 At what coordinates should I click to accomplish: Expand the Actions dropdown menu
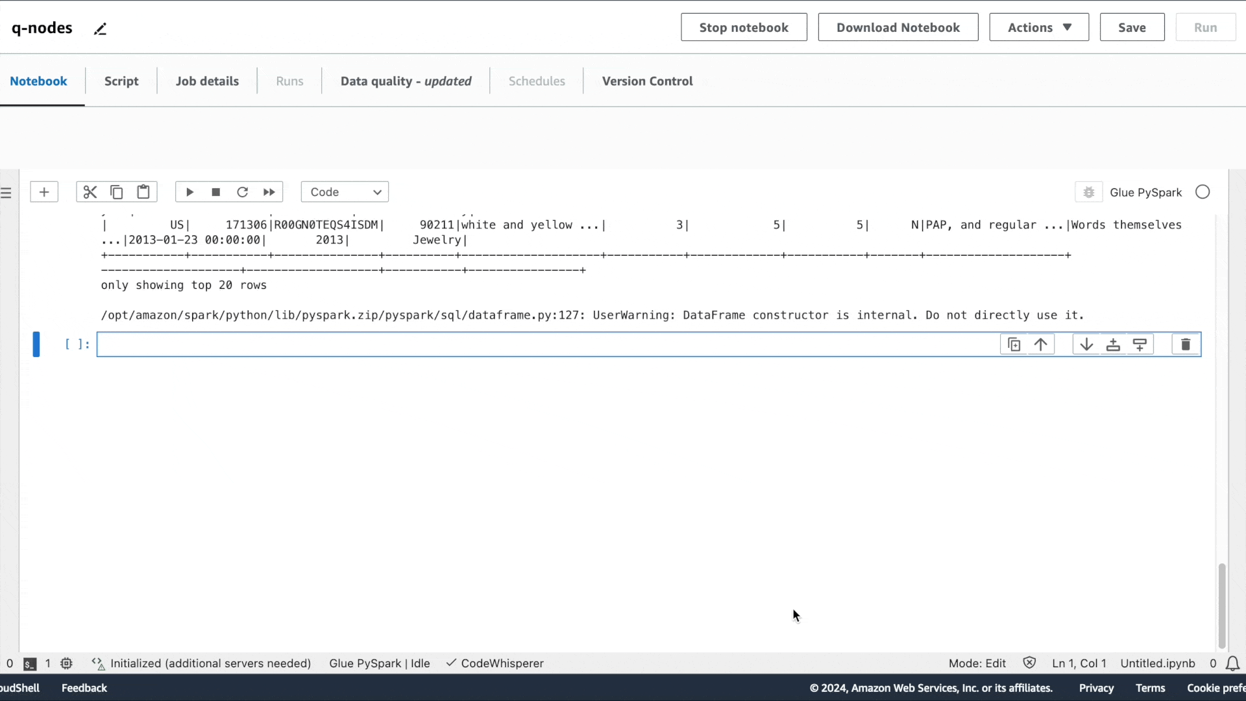click(x=1039, y=27)
